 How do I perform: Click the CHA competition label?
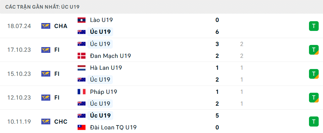click(x=61, y=26)
